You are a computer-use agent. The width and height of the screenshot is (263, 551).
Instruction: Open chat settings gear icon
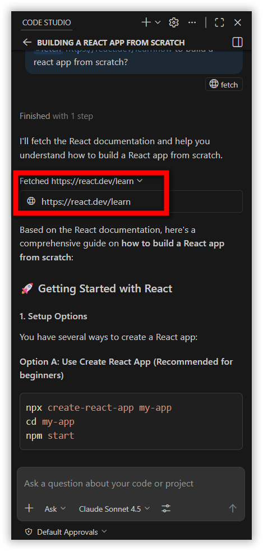173,22
